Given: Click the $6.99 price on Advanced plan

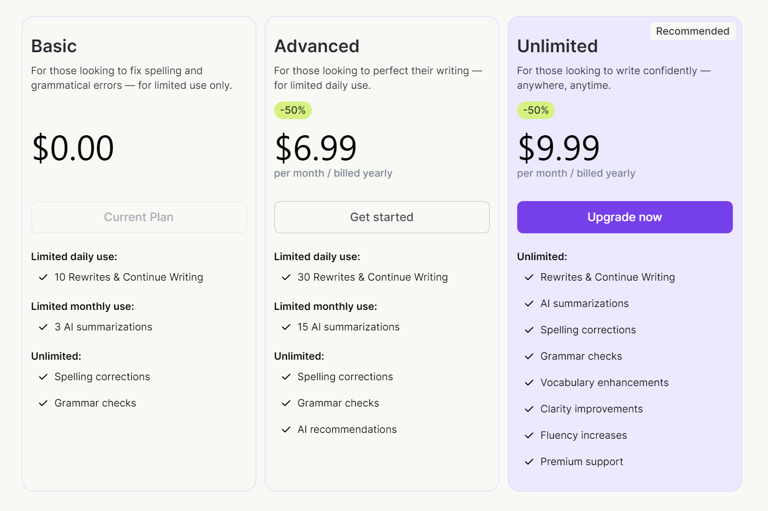Looking at the screenshot, I should click(x=316, y=148).
